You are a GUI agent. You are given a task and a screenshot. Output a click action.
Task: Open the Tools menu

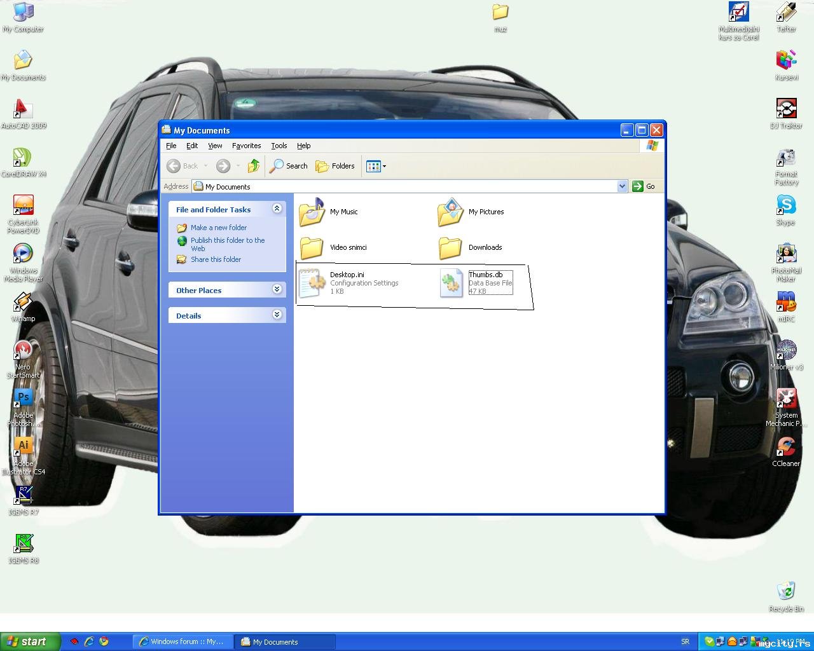point(279,146)
